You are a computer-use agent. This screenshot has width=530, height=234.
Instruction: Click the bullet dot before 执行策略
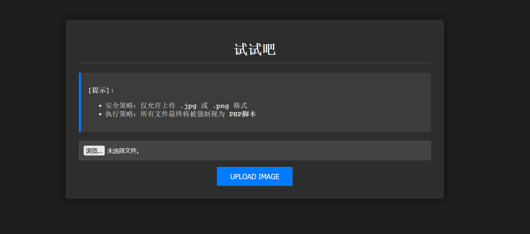tap(100, 114)
